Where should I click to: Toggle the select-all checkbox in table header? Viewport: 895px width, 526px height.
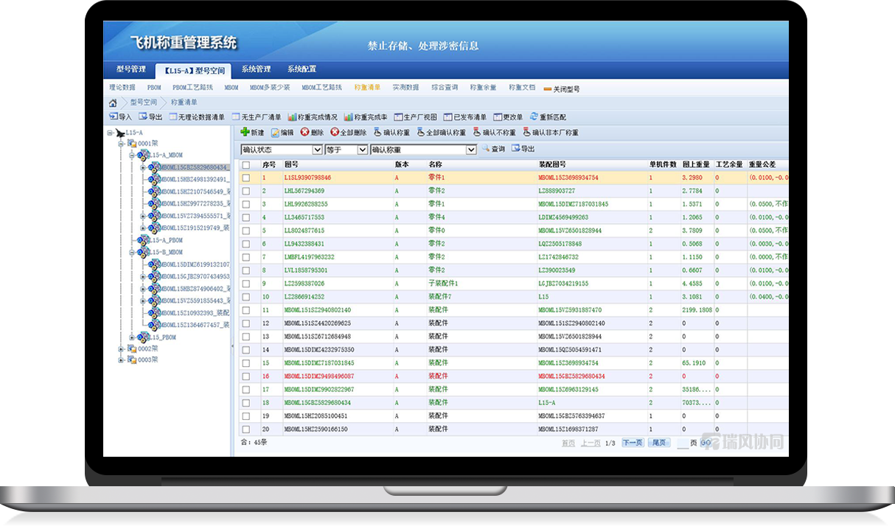[245, 164]
